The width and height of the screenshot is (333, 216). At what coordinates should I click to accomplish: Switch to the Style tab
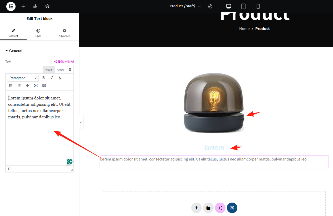(x=38, y=33)
